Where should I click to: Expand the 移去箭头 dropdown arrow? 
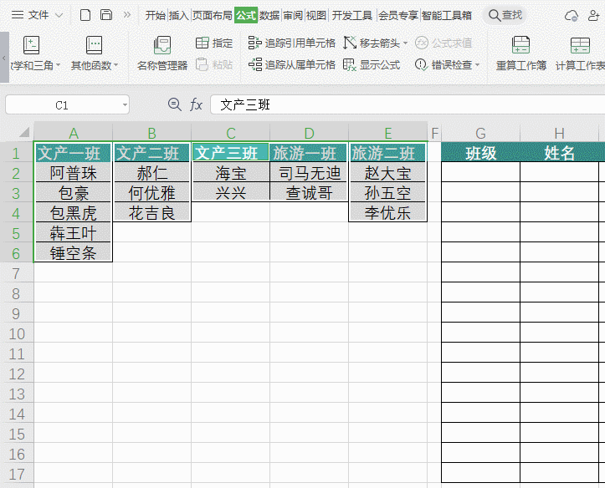(x=405, y=43)
